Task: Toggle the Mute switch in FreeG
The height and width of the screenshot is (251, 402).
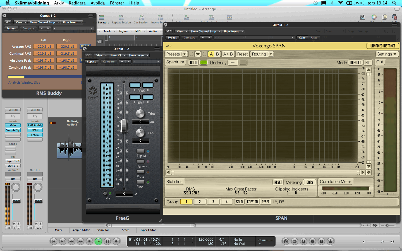Action: [x=140, y=172]
